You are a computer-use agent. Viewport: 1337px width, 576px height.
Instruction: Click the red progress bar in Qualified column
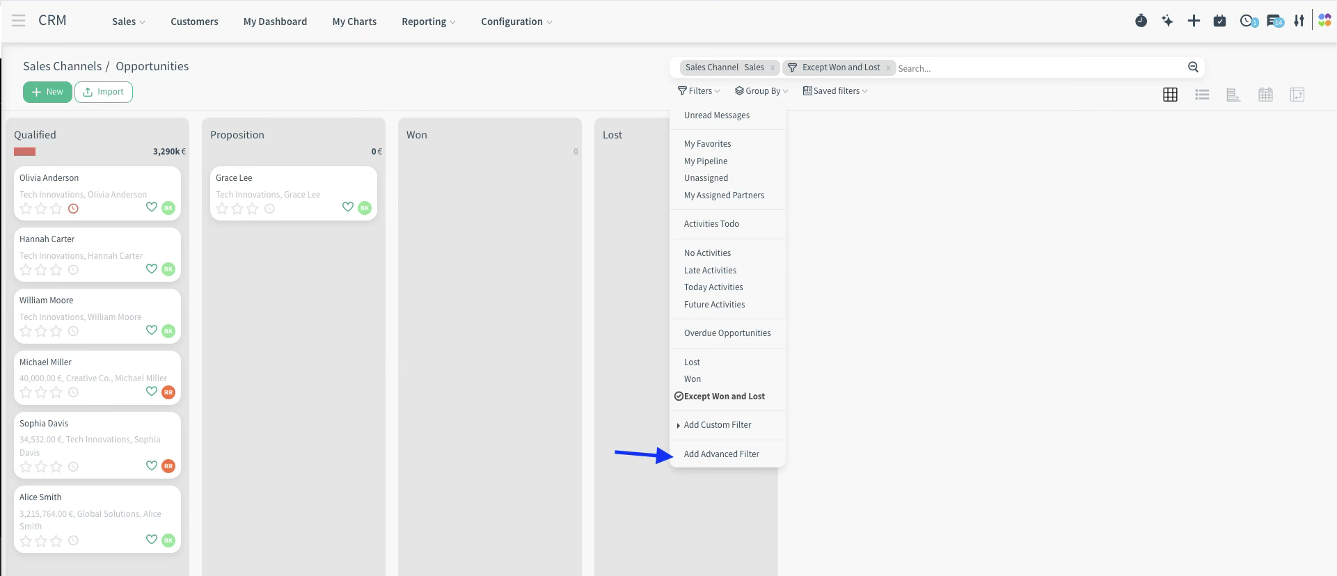coord(24,152)
